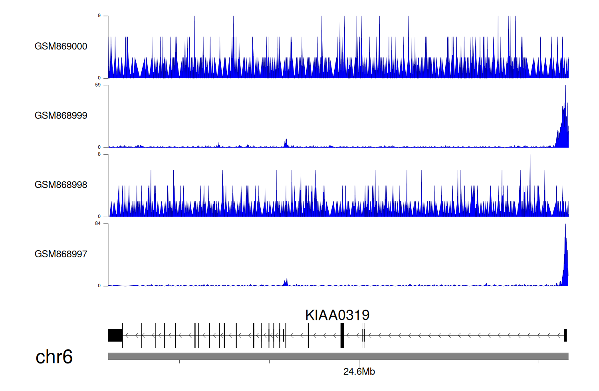Select the GSM868999 track label
The height and width of the screenshot is (391, 599).
tap(61, 116)
